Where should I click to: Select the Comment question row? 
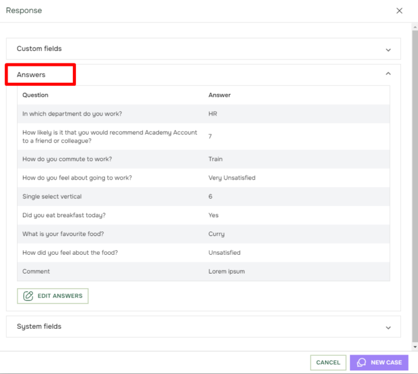click(204, 271)
